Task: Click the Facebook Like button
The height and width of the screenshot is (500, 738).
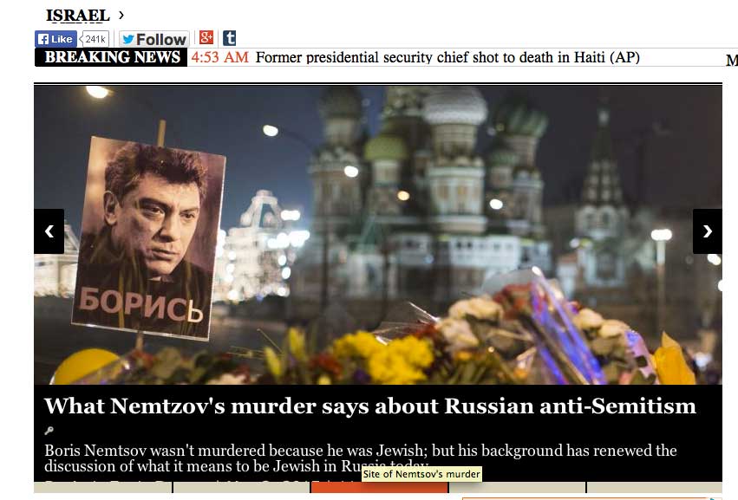Action: (x=56, y=39)
